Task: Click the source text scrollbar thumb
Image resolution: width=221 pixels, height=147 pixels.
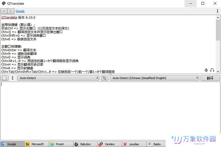Action: click(218, 30)
